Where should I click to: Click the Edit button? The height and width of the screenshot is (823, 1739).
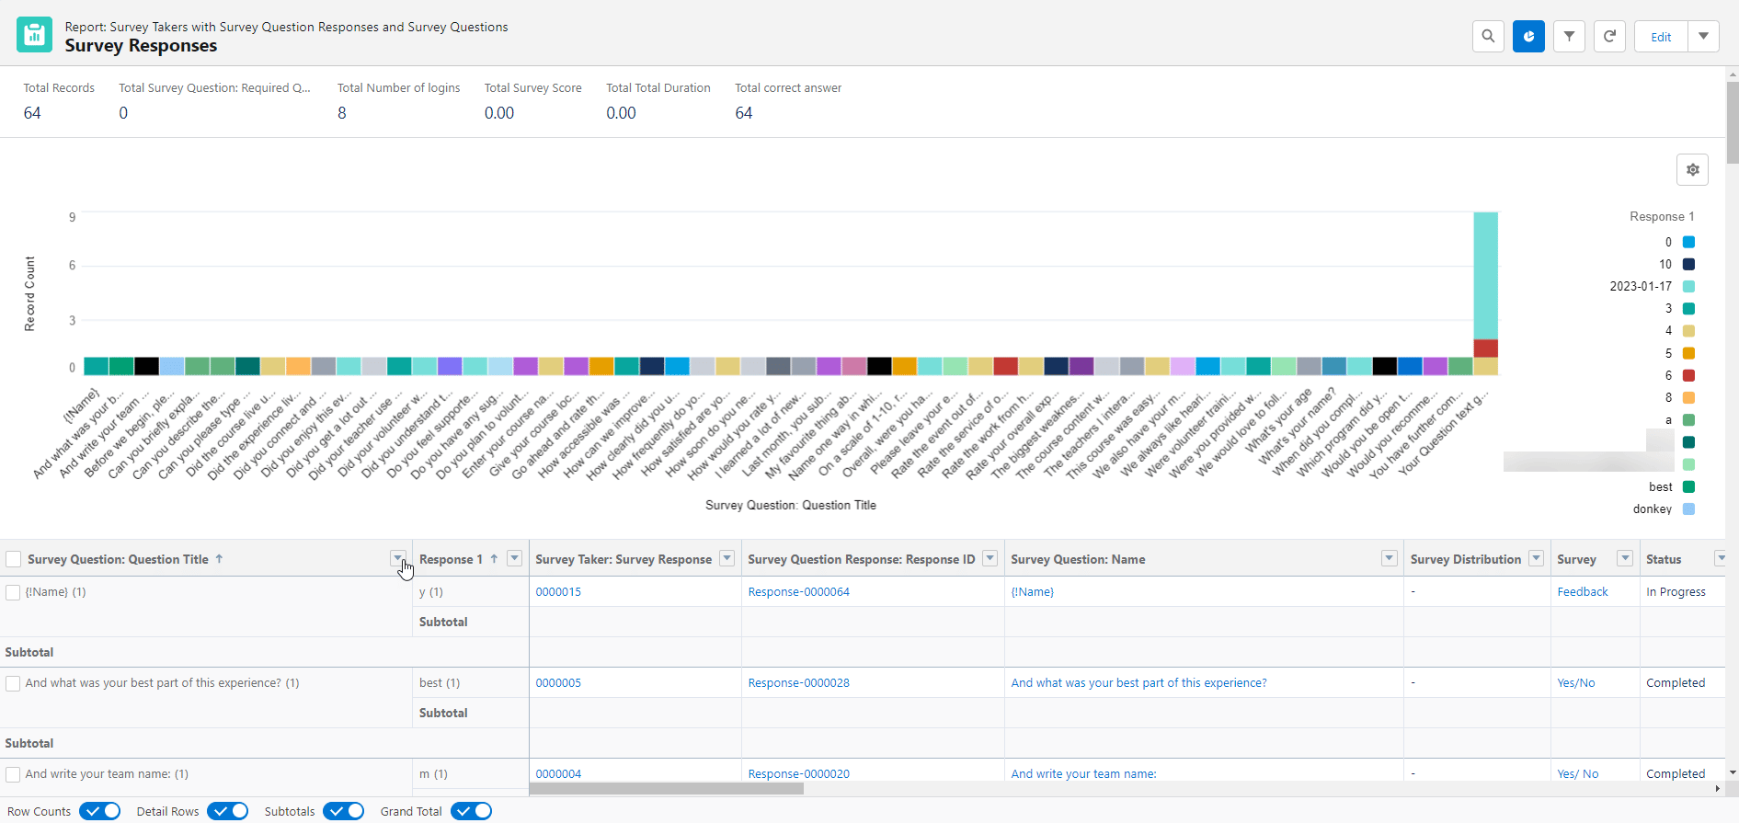point(1661,37)
